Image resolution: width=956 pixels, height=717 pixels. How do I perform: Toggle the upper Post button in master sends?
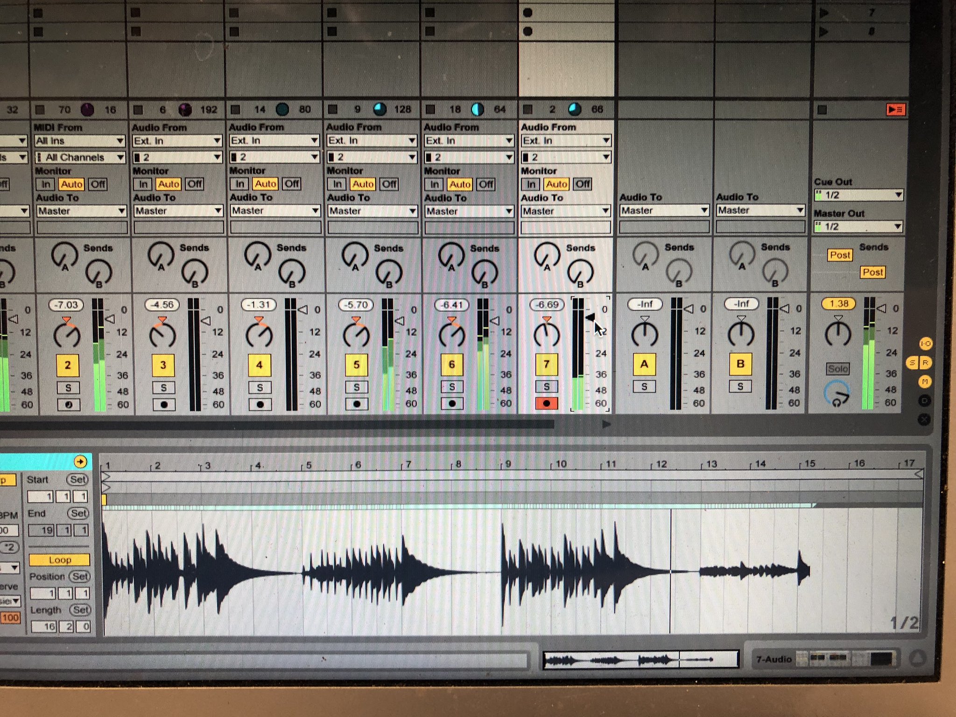840,255
